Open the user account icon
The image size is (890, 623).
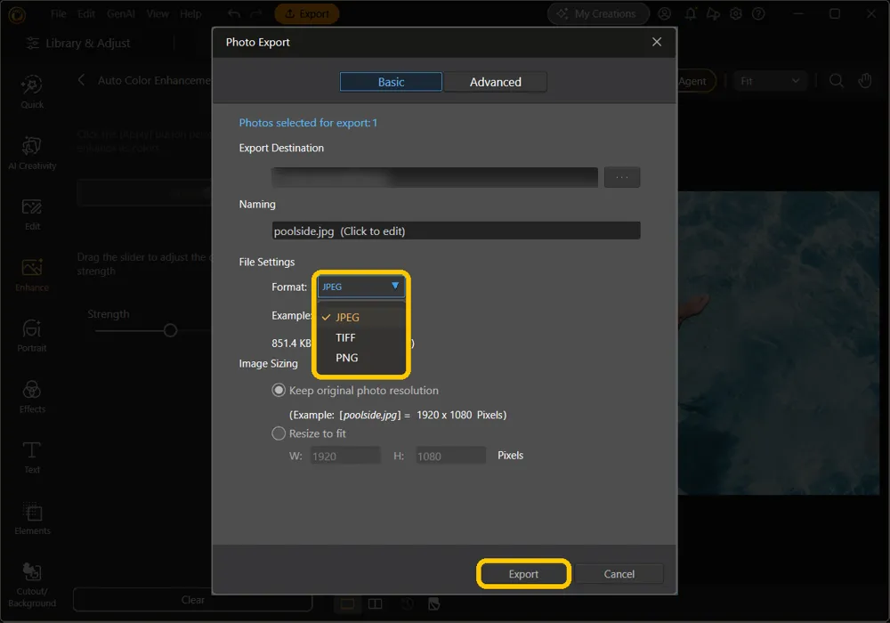(665, 13)
